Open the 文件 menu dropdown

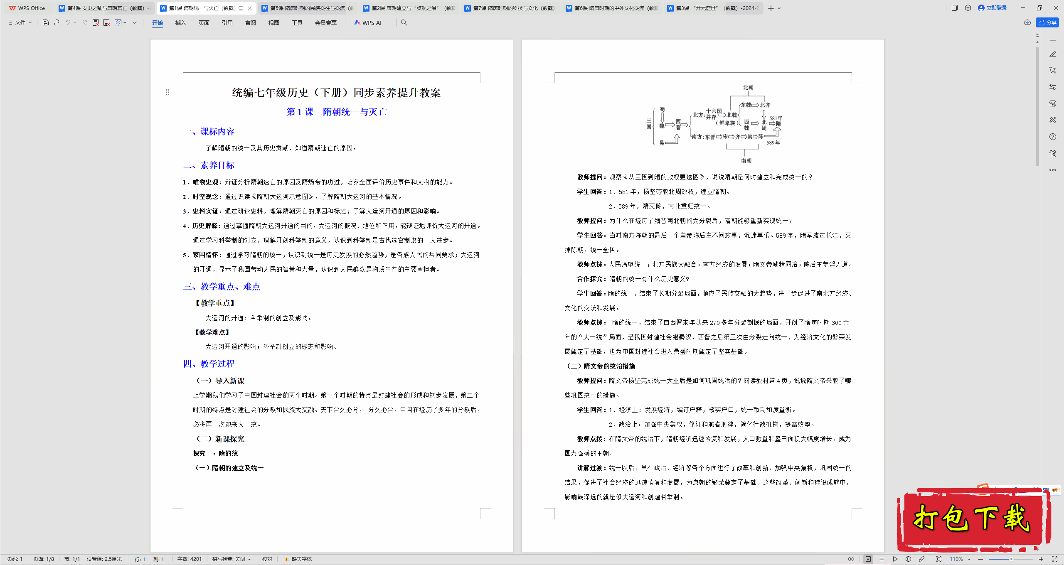tap(20, 22)
